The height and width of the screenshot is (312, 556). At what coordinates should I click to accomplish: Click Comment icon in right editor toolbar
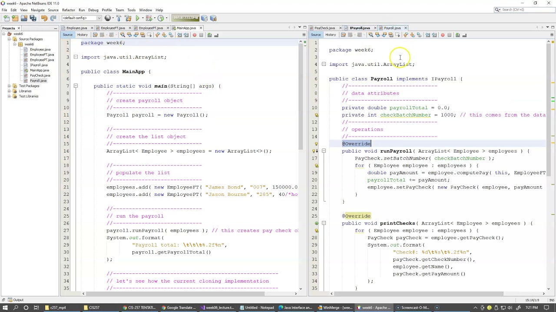[x=457, y=35]
